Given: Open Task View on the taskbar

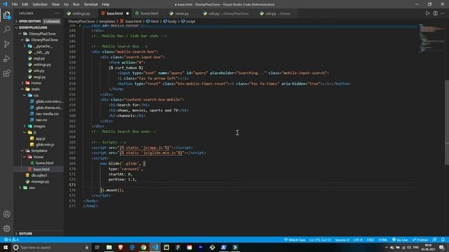Looking at the screenshot, I should coord(98,247).
